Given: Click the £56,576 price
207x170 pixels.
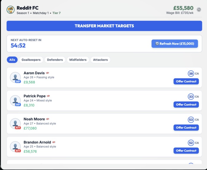Looking at the screenshot, I should click(30, 151).
